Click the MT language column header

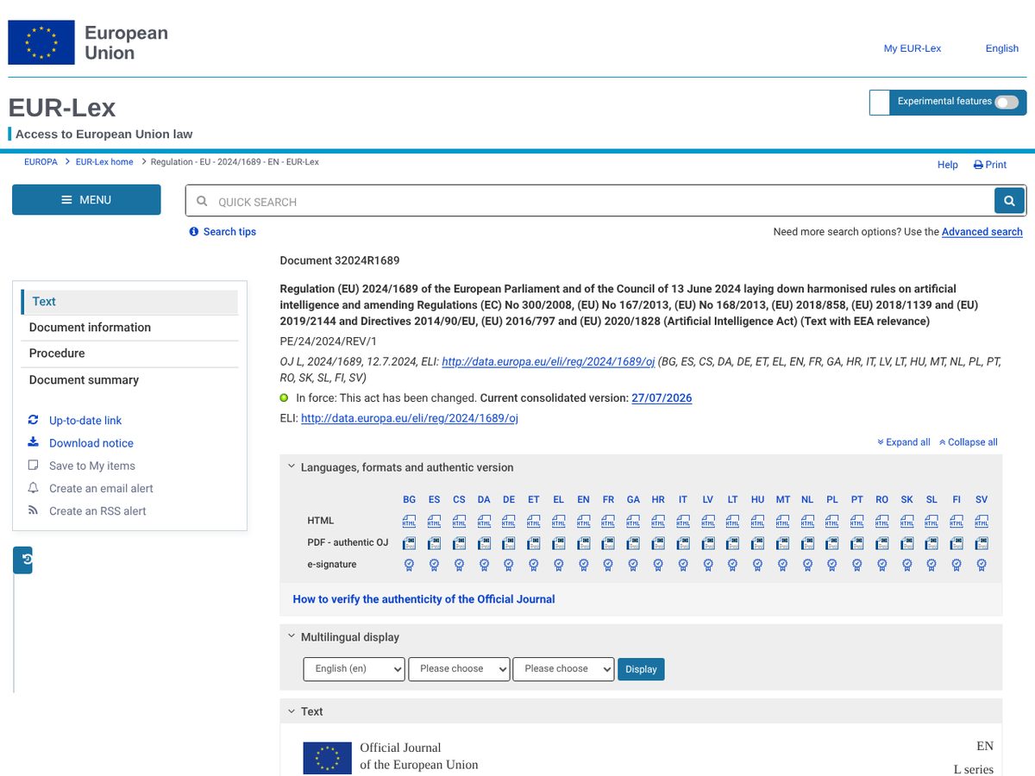coord(783,500)
